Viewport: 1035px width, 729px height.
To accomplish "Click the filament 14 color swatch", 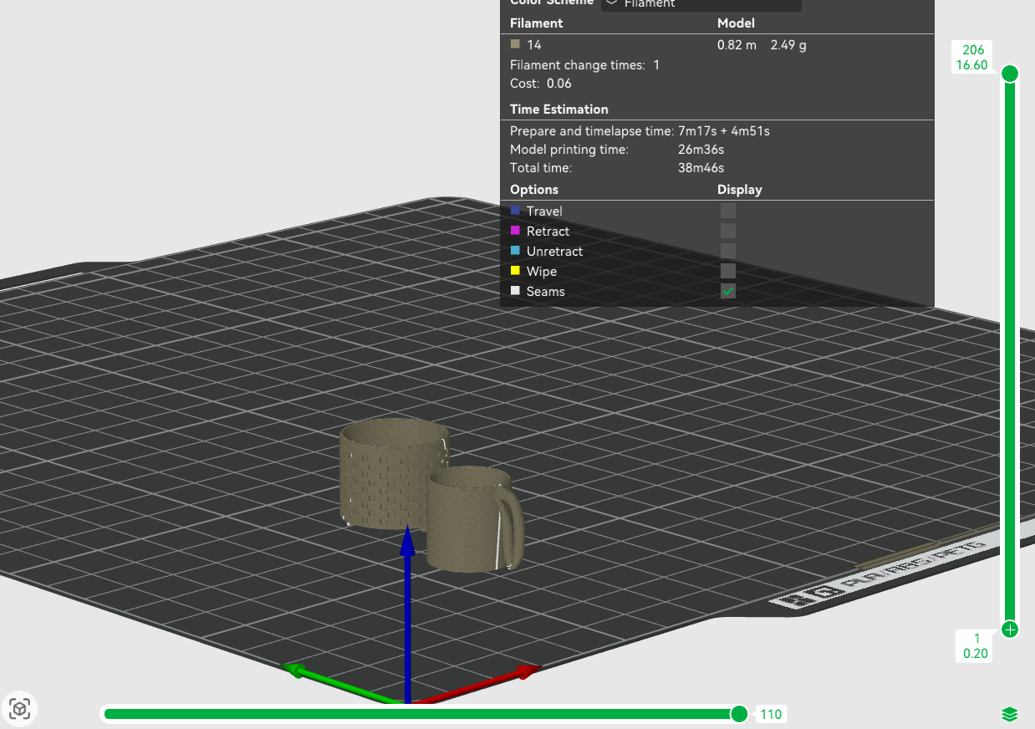I will [x=515, y=44].
